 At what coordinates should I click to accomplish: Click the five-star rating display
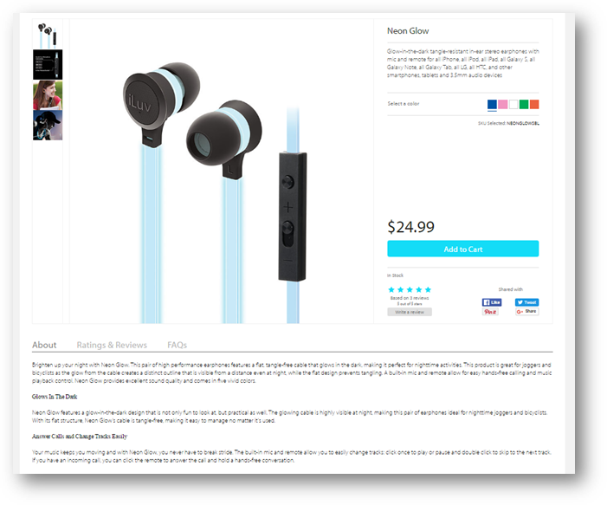(410, 289)
